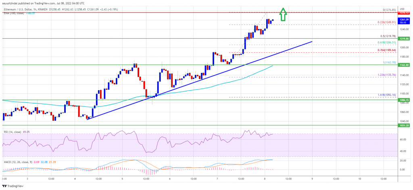The image size is (413, 190).
Task: Click the USD currency label on price axis
Action: click(x=403, y=9)
